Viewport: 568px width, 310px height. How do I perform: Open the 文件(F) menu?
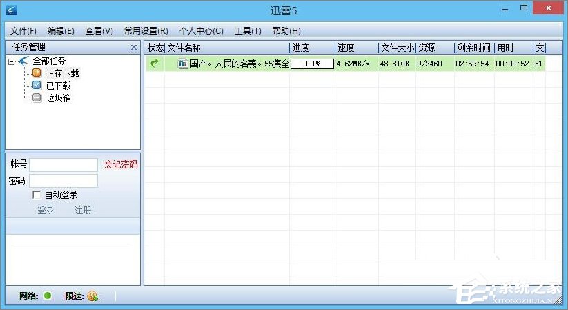[23, 31]
